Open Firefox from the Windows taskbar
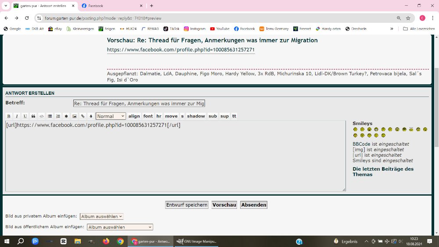 point(106,241)
